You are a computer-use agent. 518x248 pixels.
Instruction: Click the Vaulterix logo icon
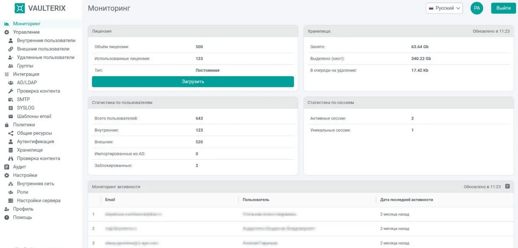coord(20,8)
